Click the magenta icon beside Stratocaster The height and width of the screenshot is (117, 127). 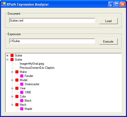(22, 84)
